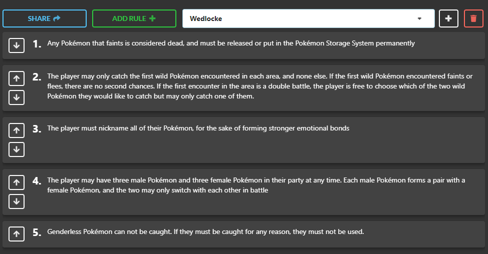This screenshot has height=254, width=488.
Task: Move rule 4 down with arrow button
Action: (17, 201)
